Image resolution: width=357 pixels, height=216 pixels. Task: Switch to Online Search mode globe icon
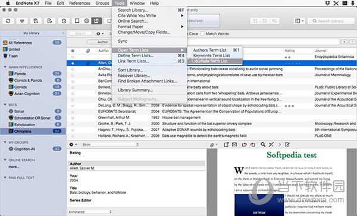point(86,21)
